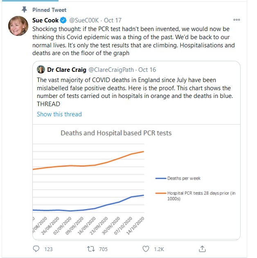Click the @ClareCraigPath handle

click(111, 69)
